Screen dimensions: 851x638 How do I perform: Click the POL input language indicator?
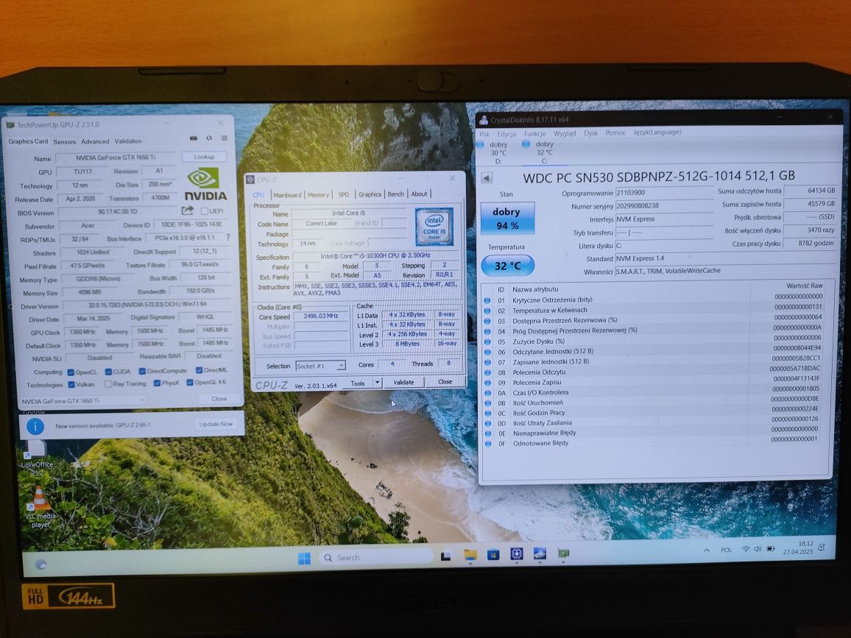tap(726, 550)
